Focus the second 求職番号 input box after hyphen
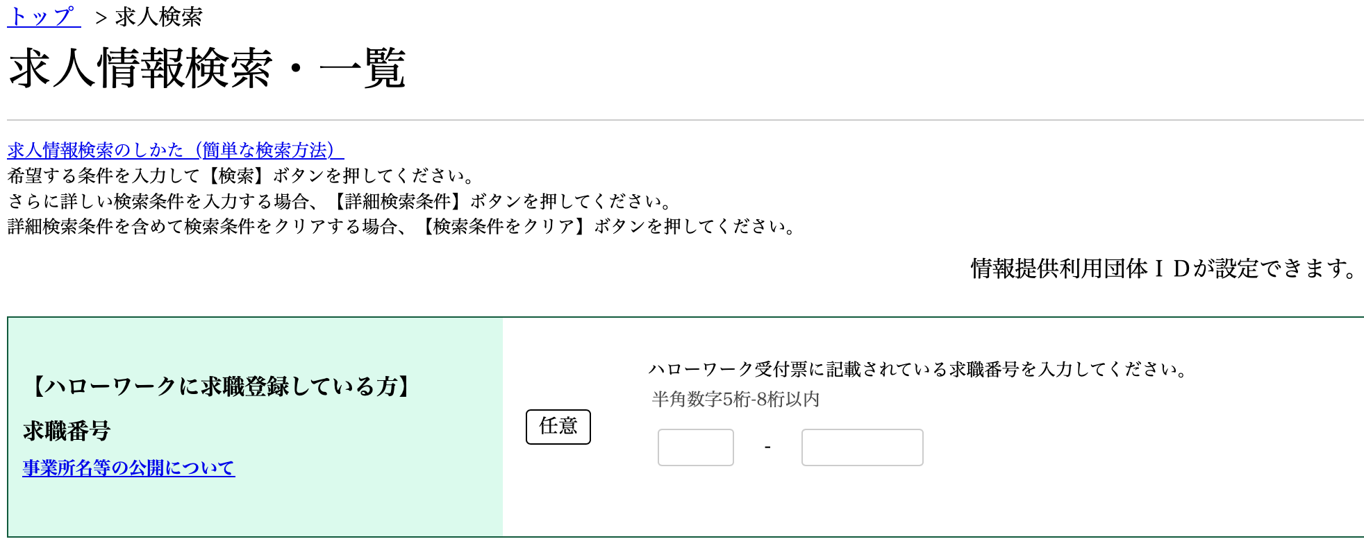This screenshot has height=555, width=1364. tap(862, 447)
